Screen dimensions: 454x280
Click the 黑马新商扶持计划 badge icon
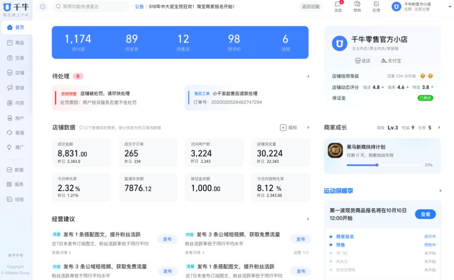[335, 150]
